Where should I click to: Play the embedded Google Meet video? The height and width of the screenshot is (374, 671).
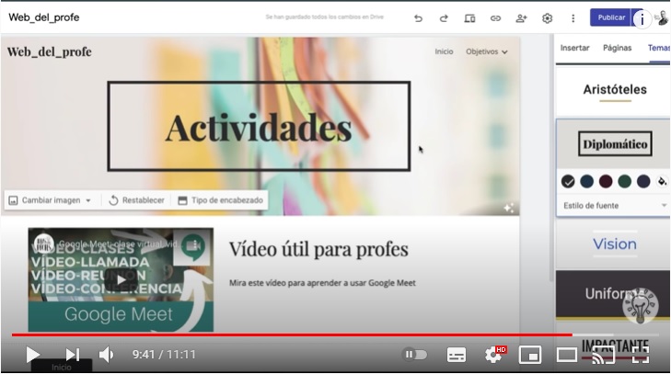(x=121, y=280)
